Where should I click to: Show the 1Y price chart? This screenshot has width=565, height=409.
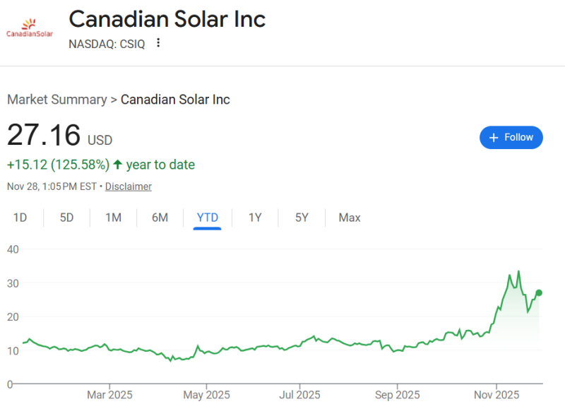[255, 218]
